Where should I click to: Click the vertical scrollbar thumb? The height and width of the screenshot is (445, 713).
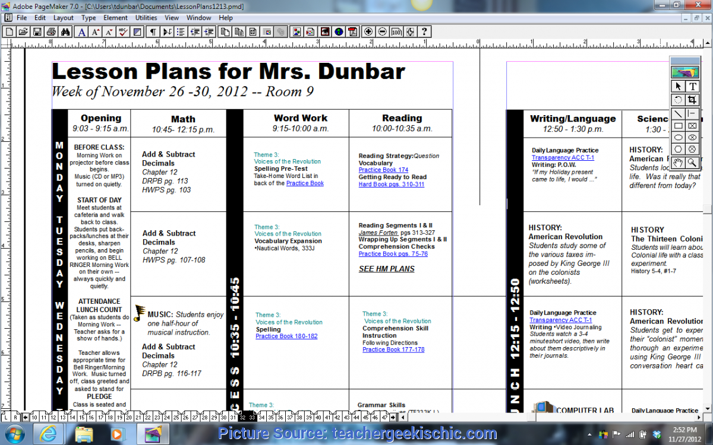click(707, 209)
